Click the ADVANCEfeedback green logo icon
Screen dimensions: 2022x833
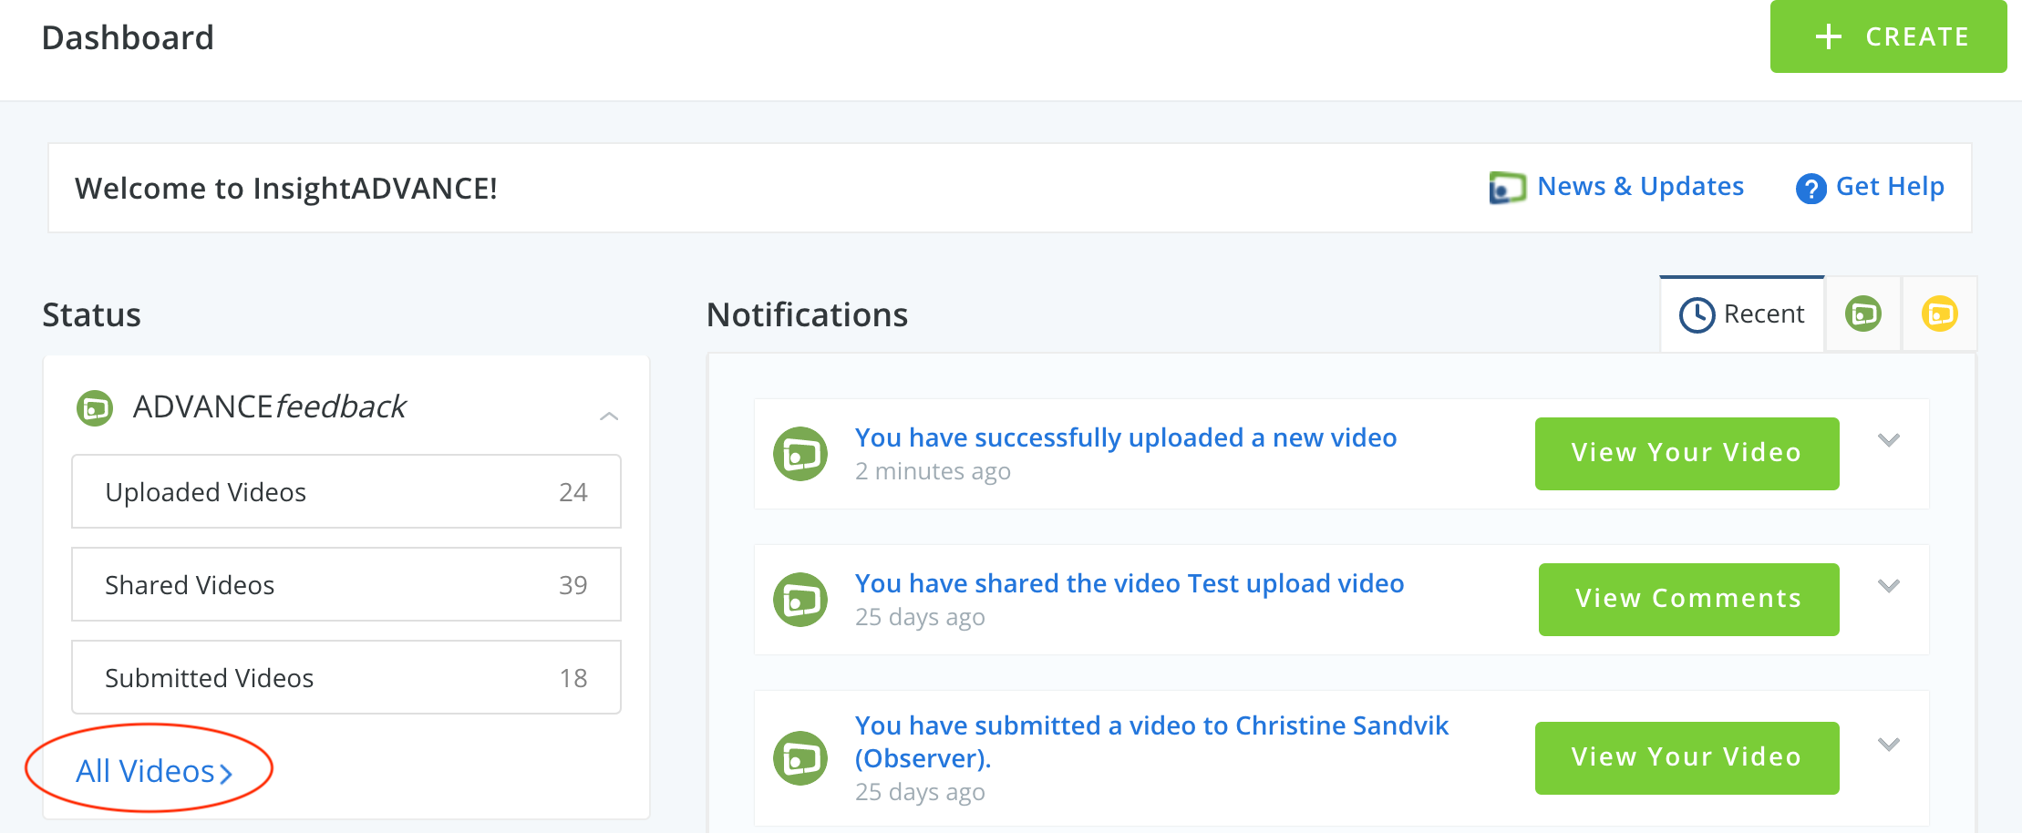point(95,408)
